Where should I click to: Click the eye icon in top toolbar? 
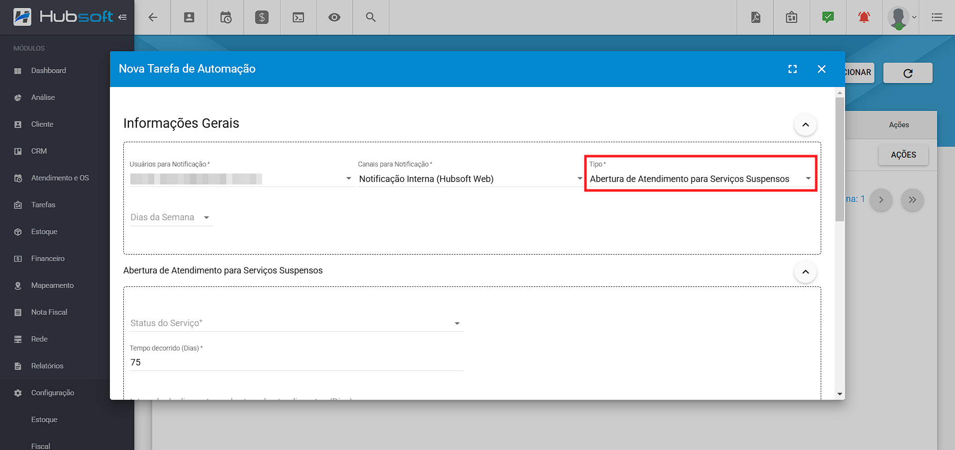pyautogui.click(x=334, y=17)
